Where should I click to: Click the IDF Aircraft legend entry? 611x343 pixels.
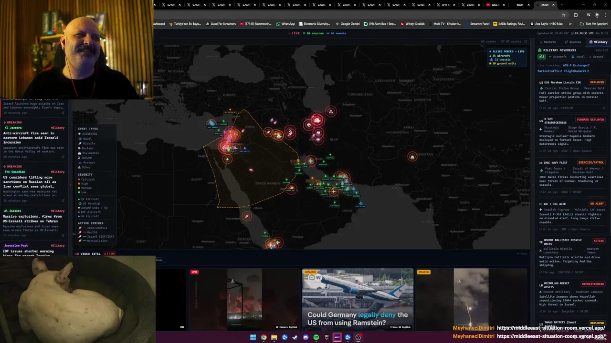pos(89,212)
